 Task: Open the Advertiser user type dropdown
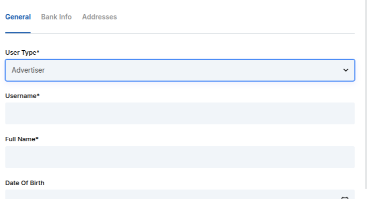[x=180, y=70]
